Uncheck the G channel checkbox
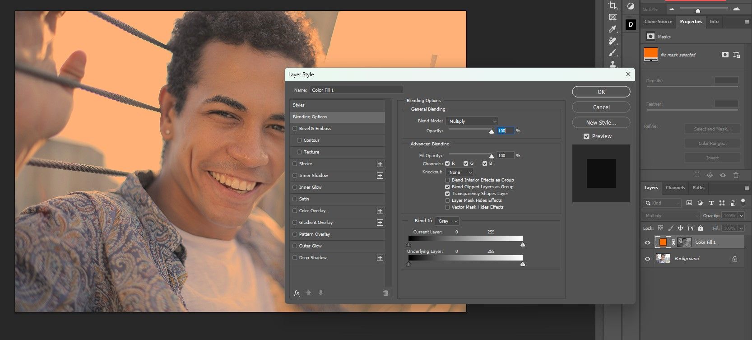Viewport: 752px width, 340px height. [x=466, y=163]
